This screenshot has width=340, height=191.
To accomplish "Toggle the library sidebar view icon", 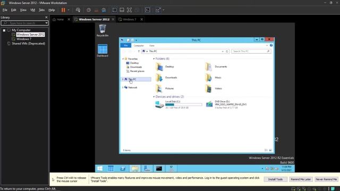I will tap(114, 10).
